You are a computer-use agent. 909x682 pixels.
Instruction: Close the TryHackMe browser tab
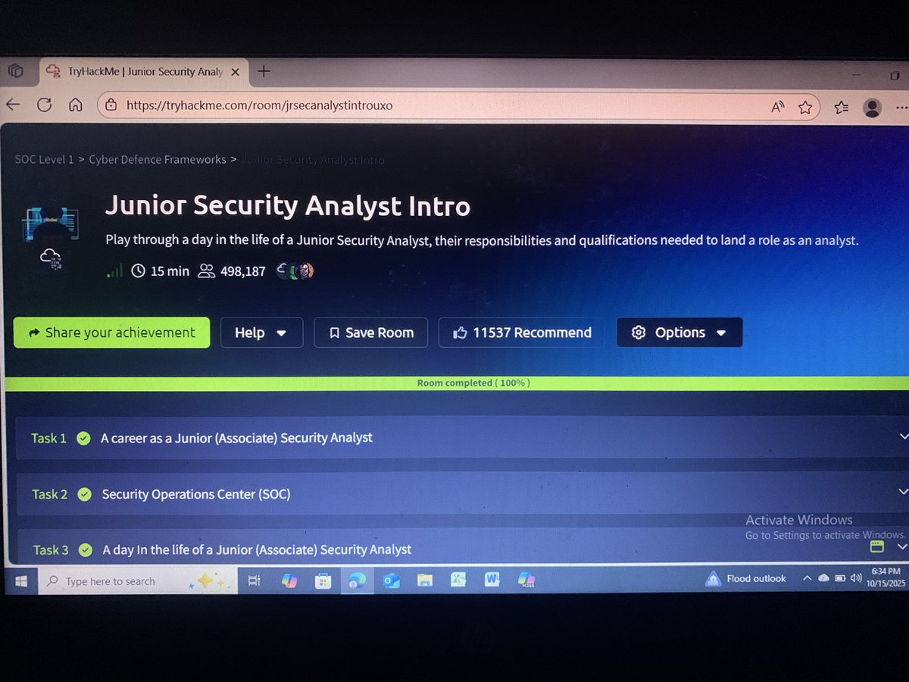click(x=236, y=72)
